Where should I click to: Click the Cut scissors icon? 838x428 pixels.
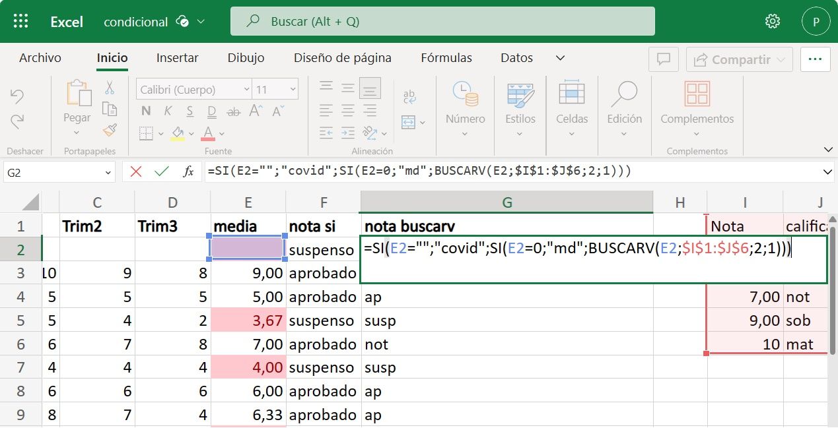(110, 87)
